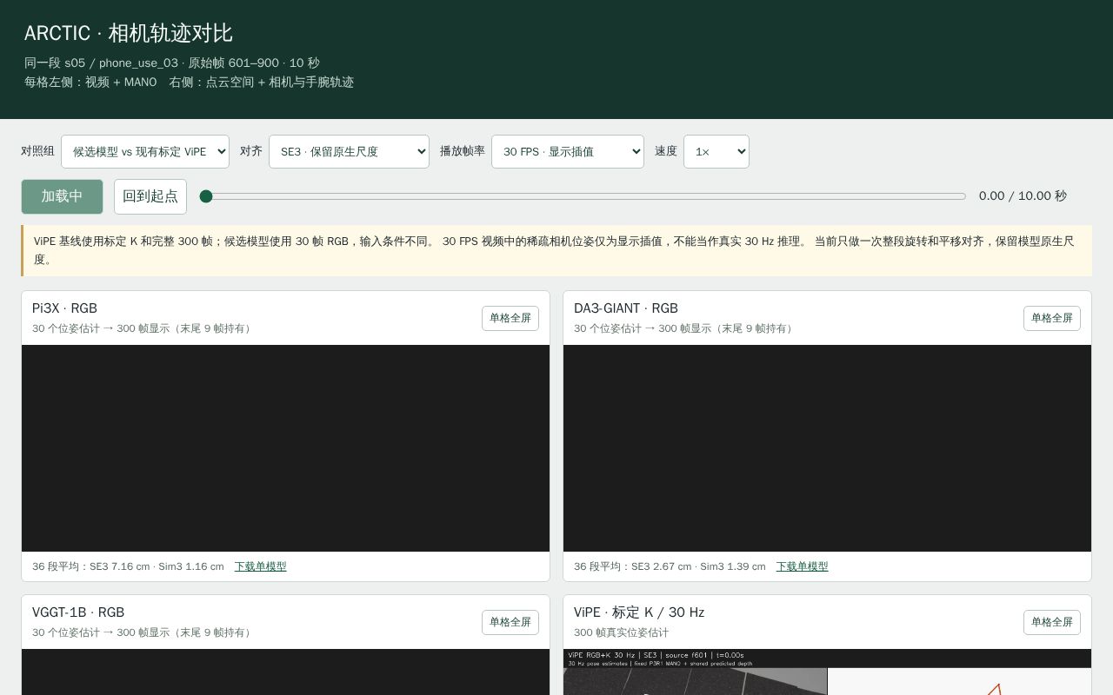Click 单格全屏 on the Pi3X · RGB card
This screenshot has width=1113, height=695.
[510, 318]
